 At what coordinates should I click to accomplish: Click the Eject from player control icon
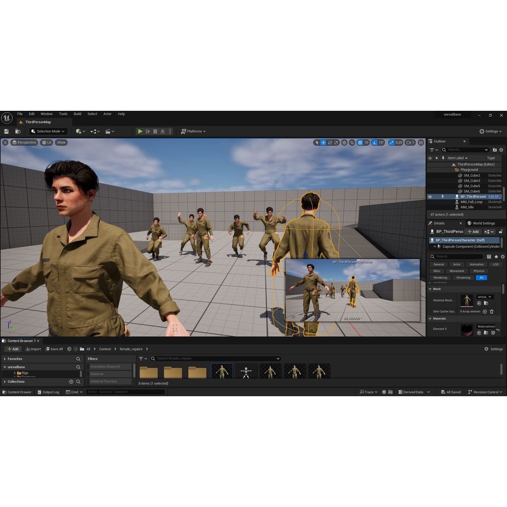tap(162, 131)
